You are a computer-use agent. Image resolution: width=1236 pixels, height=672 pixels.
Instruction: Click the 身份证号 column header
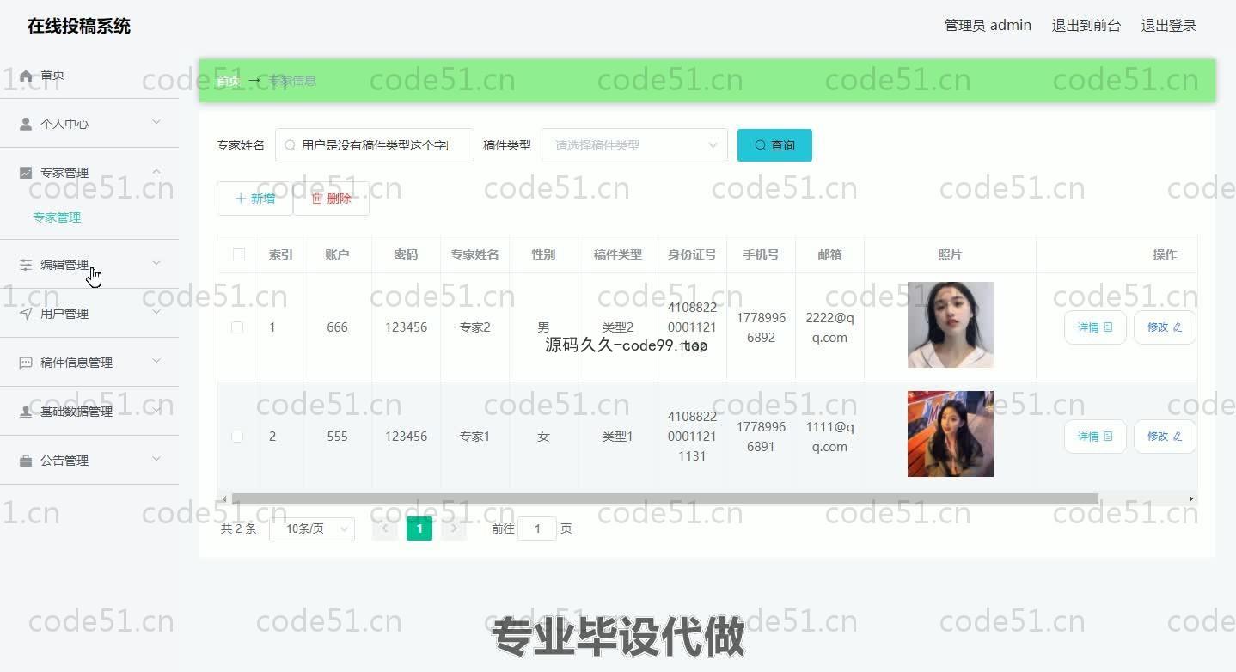[692, 254]
